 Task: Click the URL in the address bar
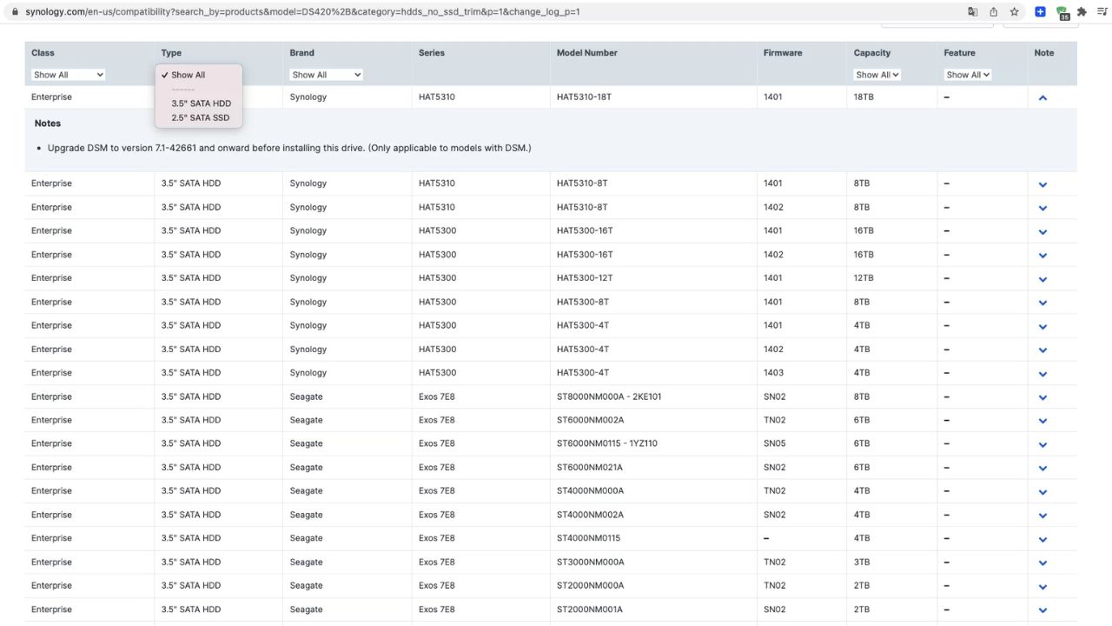[304, 11]
